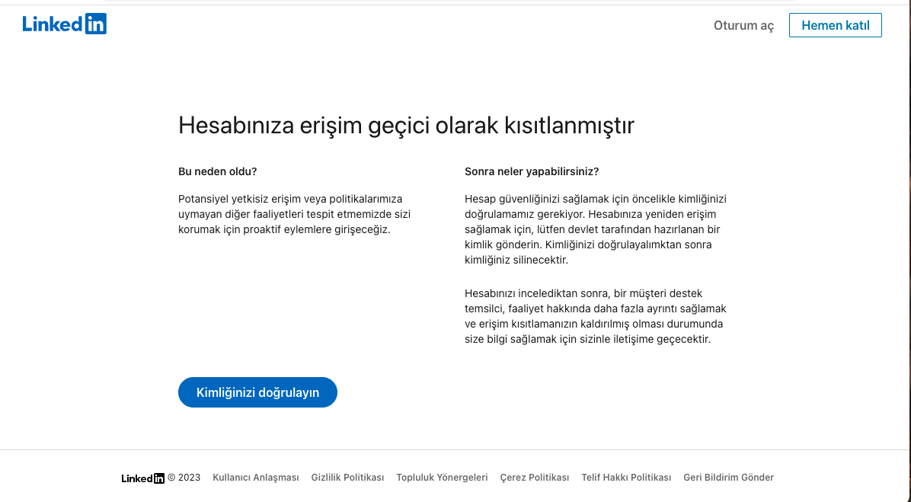Click the 'Sonra neler yapabilirsiniz?' subheading

(x=532, y=171)
